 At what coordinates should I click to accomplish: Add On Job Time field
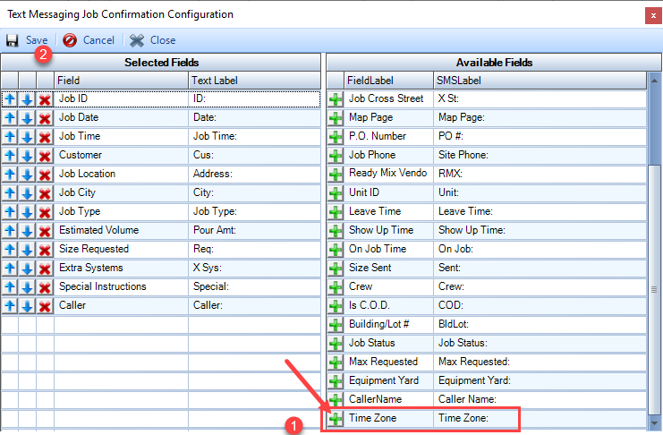pyautogui.click(x=336, y=250)
